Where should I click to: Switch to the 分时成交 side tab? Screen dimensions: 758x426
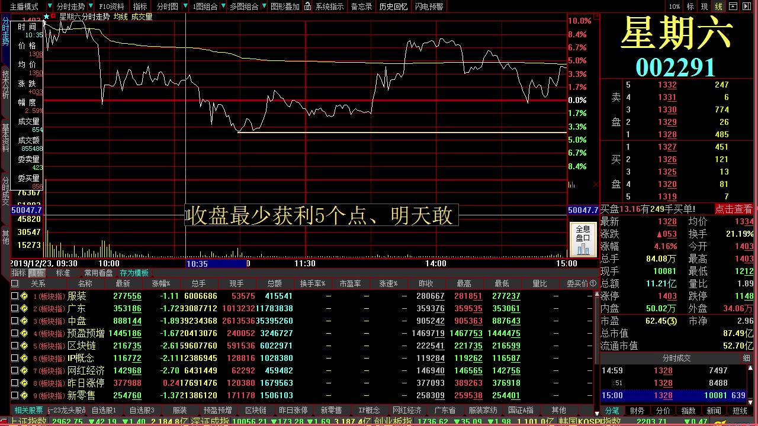click(x=5, y=191)
